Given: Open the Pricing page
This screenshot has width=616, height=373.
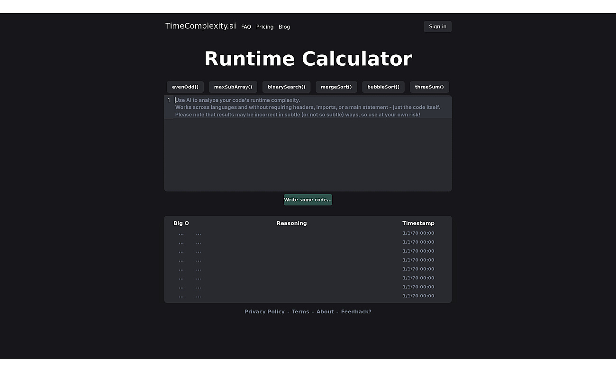Looking at the screenshot, I should coord(265,27).
